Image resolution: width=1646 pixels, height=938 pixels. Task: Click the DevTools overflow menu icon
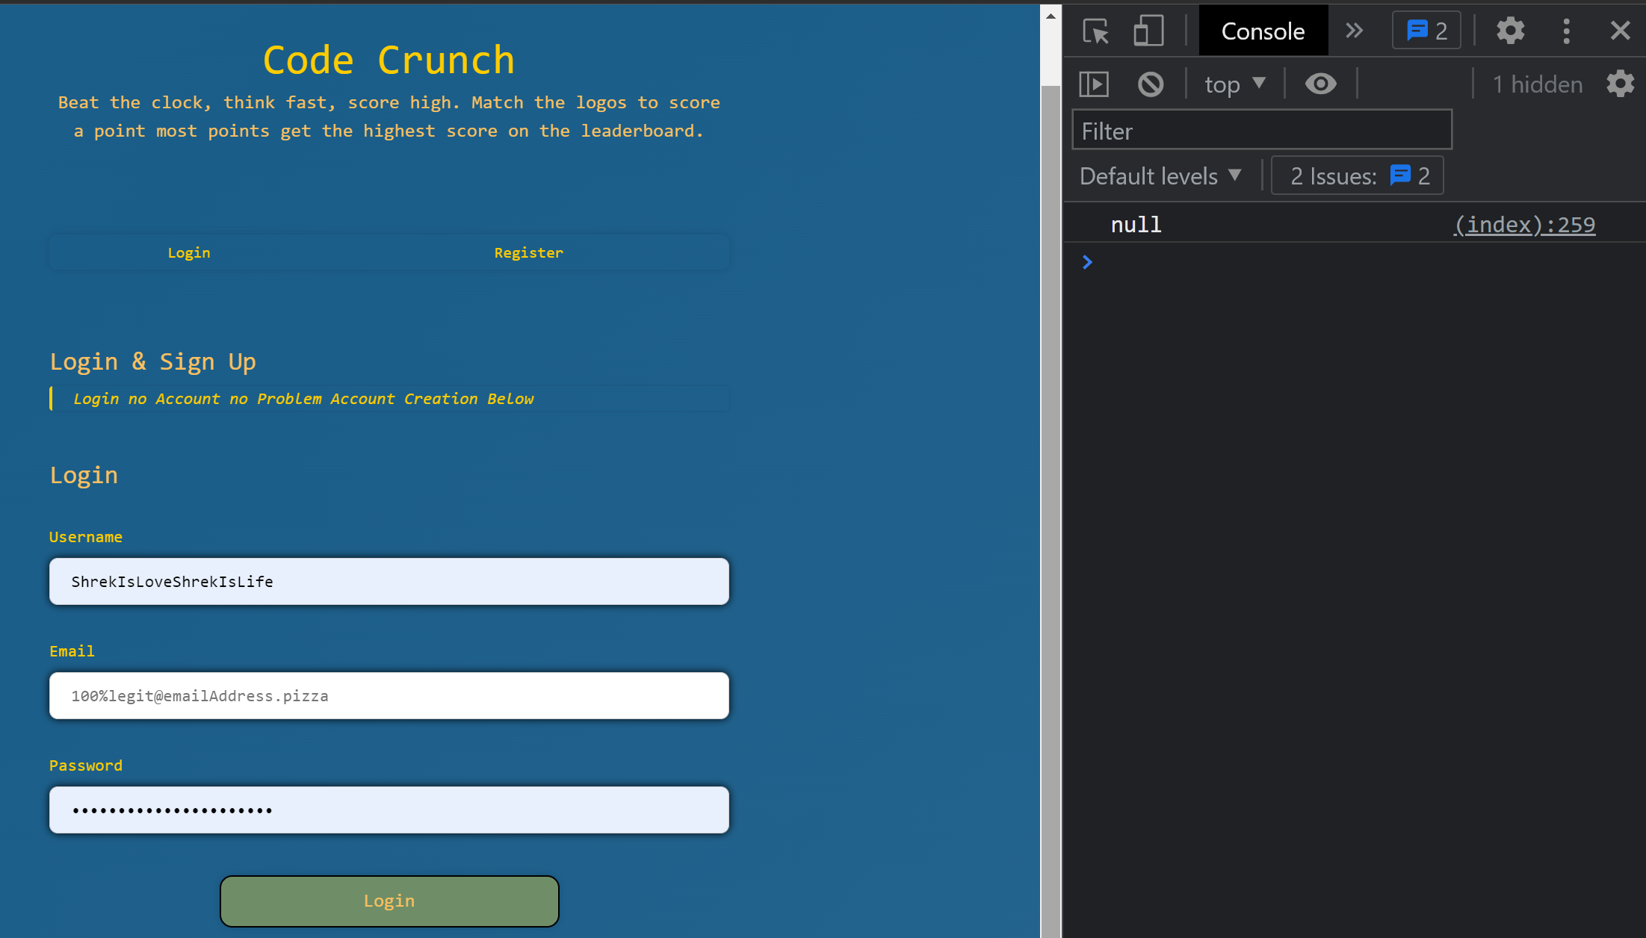pos(1565,31)
